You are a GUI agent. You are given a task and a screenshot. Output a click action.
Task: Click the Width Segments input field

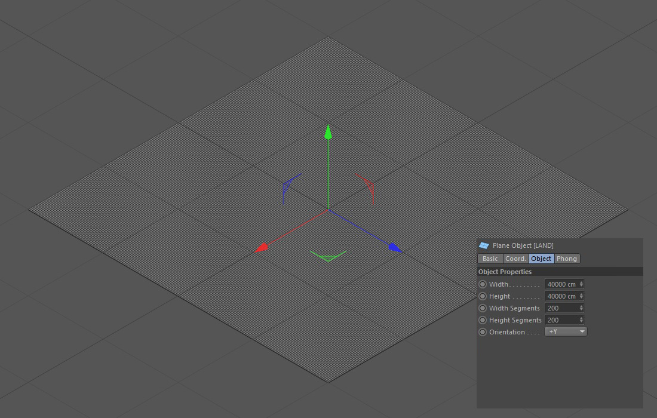coord(561,308)
